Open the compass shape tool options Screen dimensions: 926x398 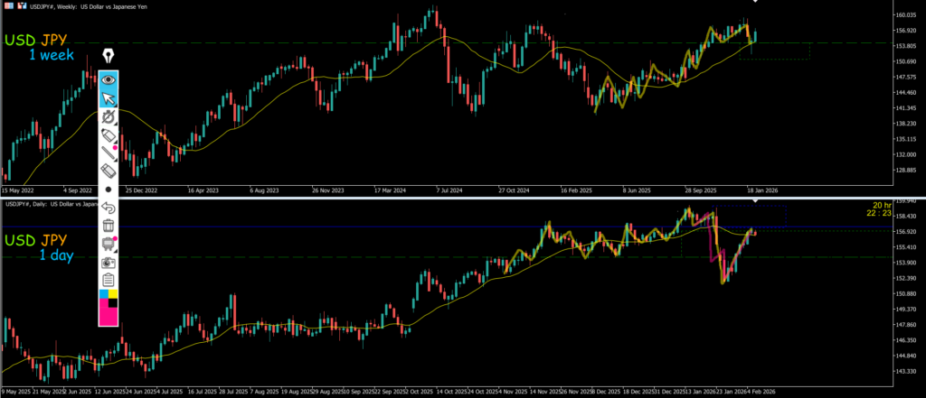click(109, 117)
